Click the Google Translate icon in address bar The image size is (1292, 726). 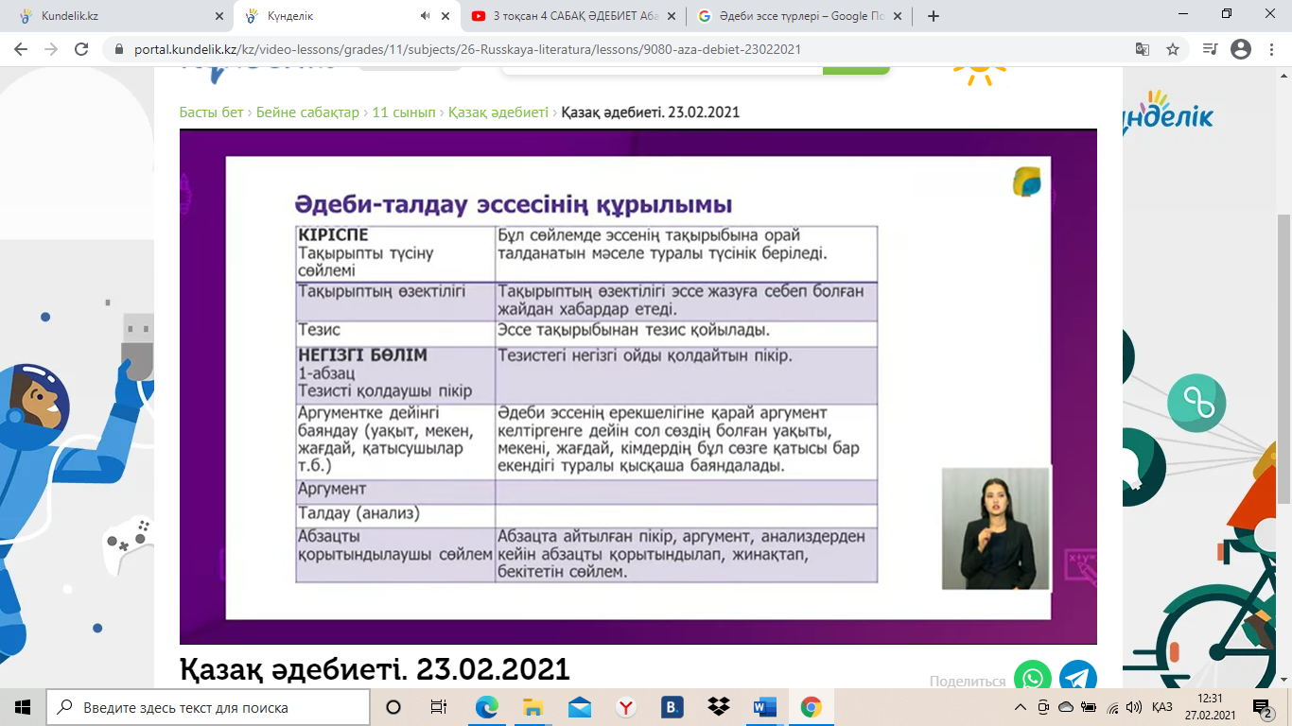coord(1143,49)
